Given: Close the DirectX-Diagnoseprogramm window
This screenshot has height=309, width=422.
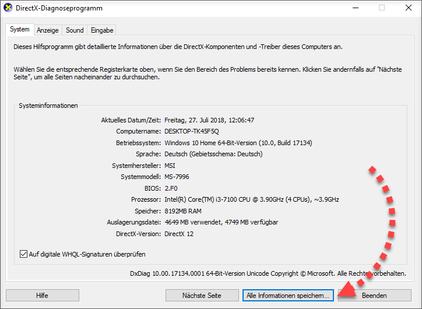Looking at the screenshot, I should click(x=408, y=8).
